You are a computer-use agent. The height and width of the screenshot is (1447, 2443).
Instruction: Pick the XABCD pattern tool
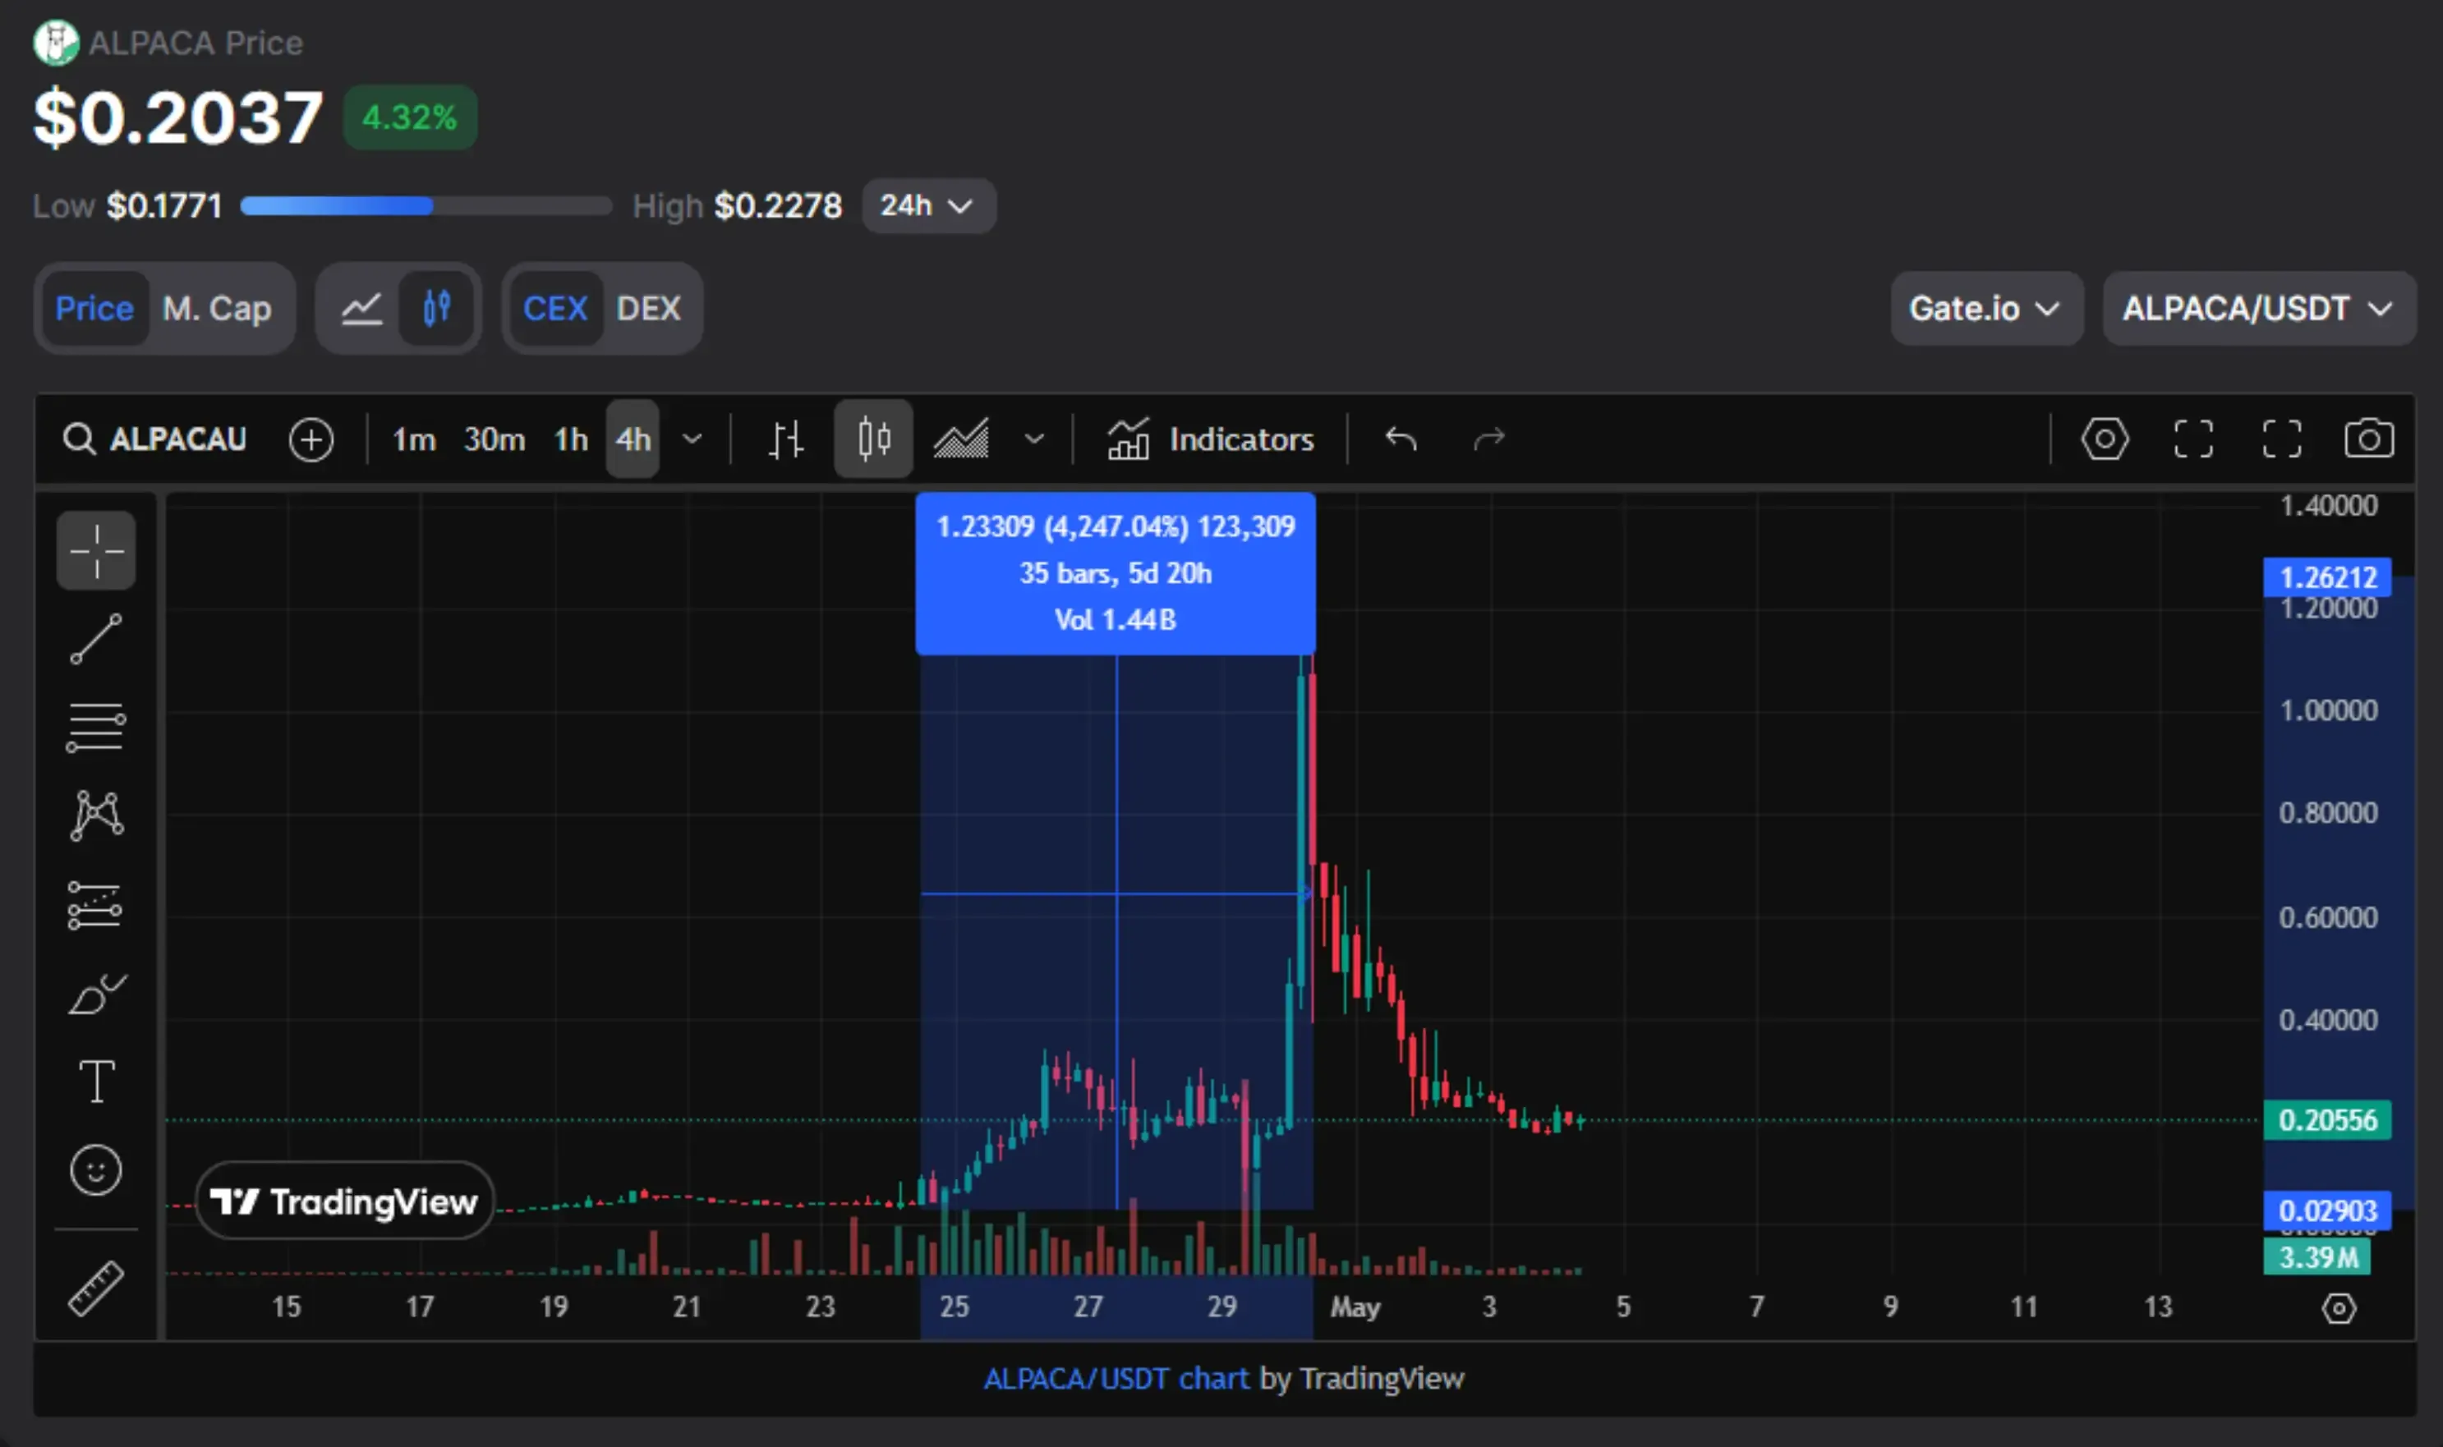point(94,814)
